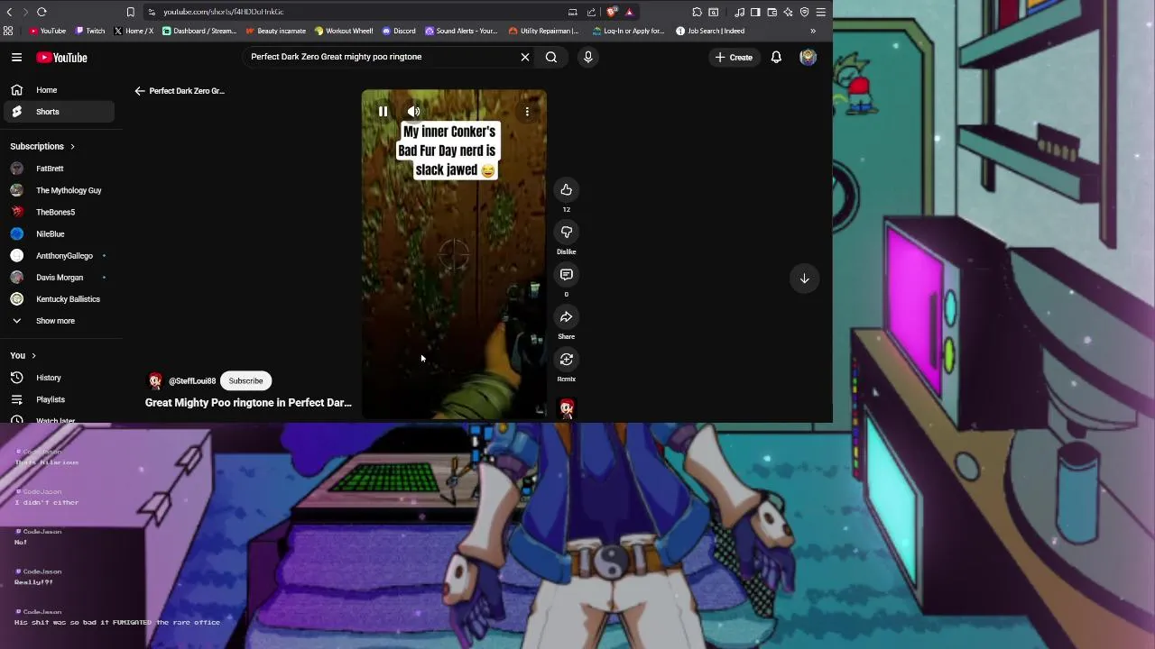Open the apps grid in bookmarks bar

point(8,31)
